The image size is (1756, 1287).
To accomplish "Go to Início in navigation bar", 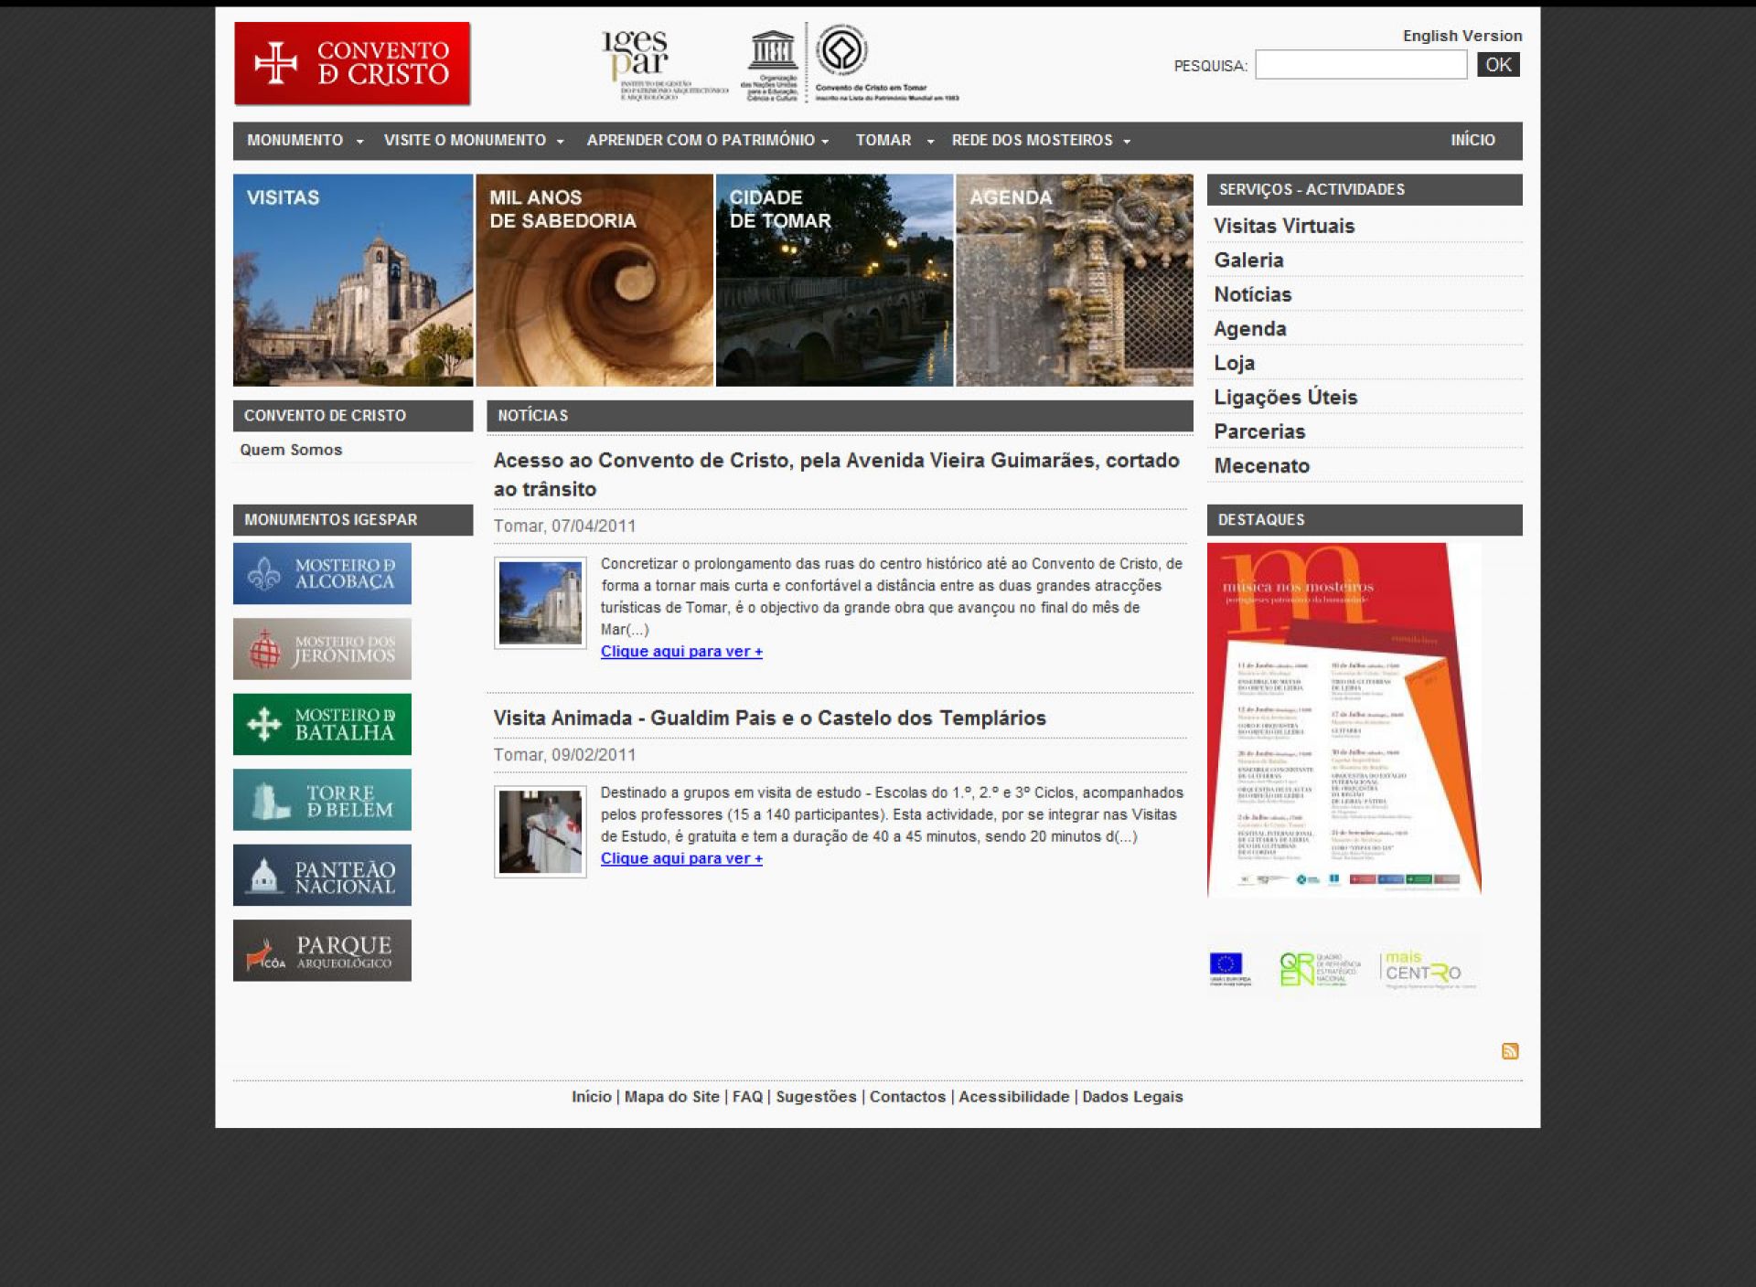I will (x=1472, y=141).
